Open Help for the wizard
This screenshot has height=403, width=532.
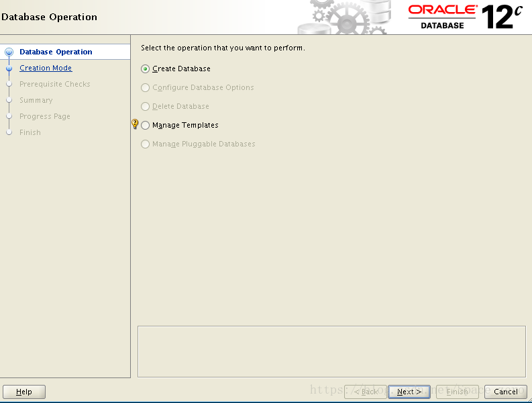coord(24,392)
